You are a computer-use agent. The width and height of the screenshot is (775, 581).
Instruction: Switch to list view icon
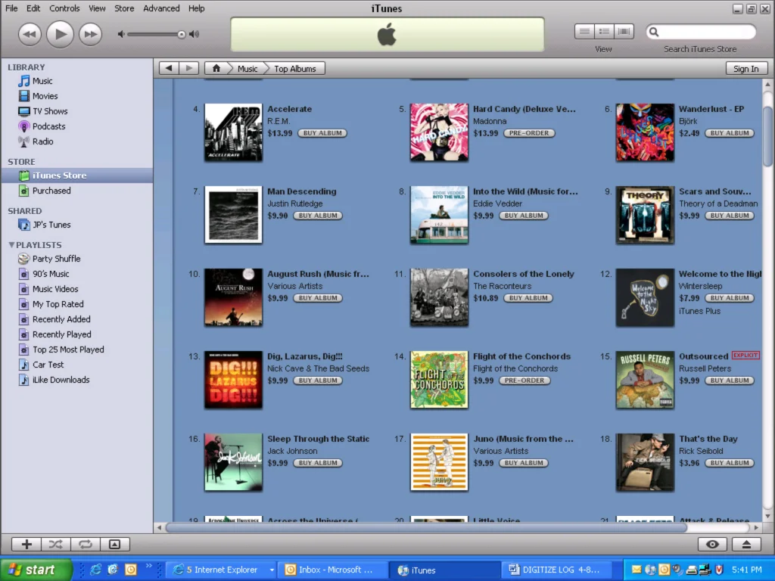coord(584,32)
